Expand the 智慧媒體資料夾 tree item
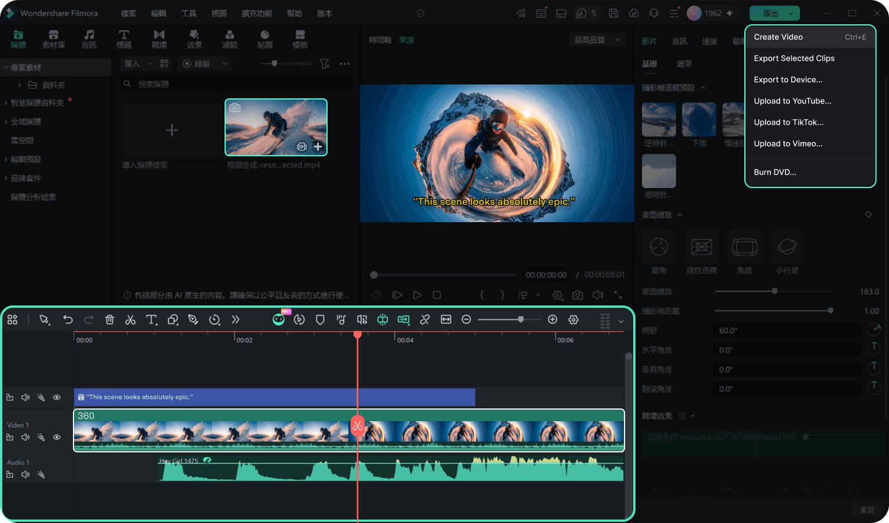 6,103
